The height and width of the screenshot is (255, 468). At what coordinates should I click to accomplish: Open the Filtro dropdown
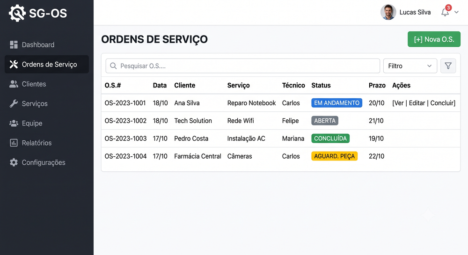click(410, 66)
